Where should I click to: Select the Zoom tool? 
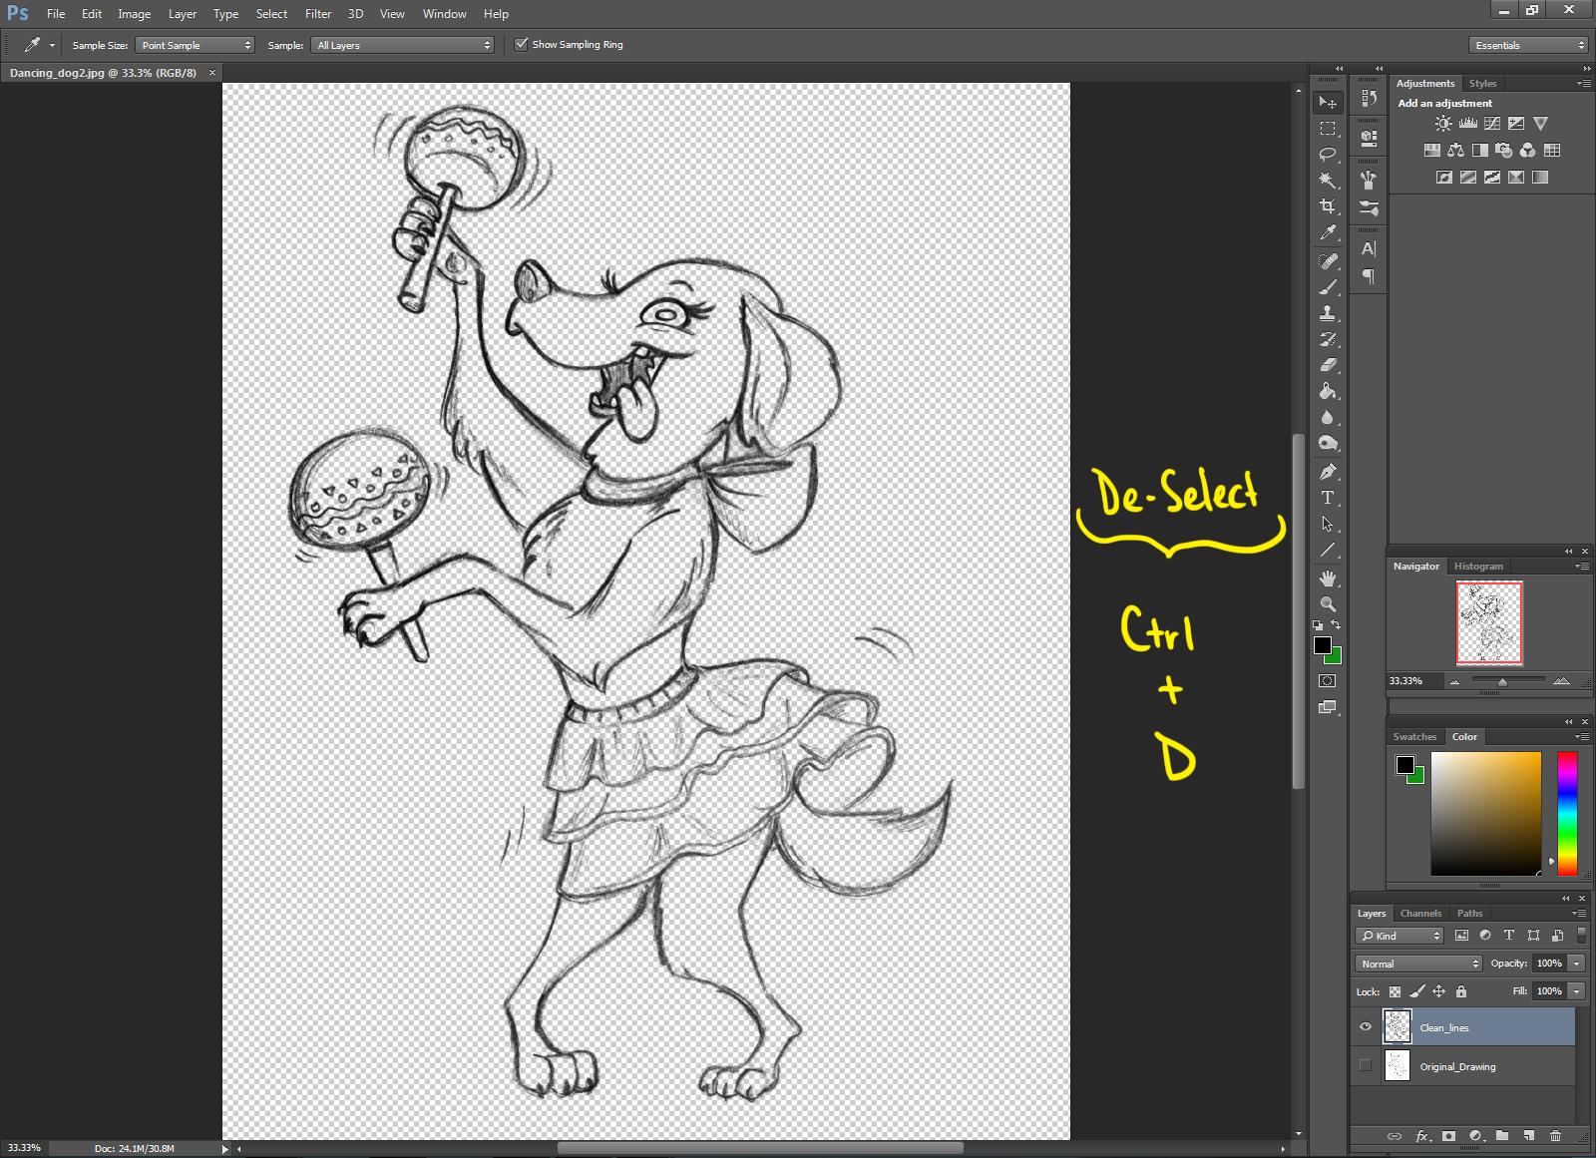(1328, 604)
